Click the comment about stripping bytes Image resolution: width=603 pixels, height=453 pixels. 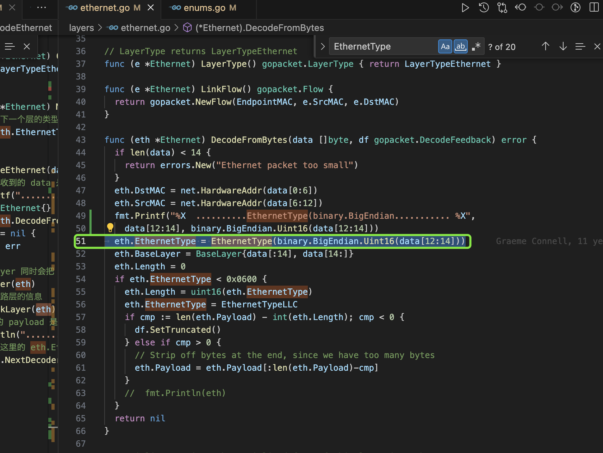click(x=285, y=355)
